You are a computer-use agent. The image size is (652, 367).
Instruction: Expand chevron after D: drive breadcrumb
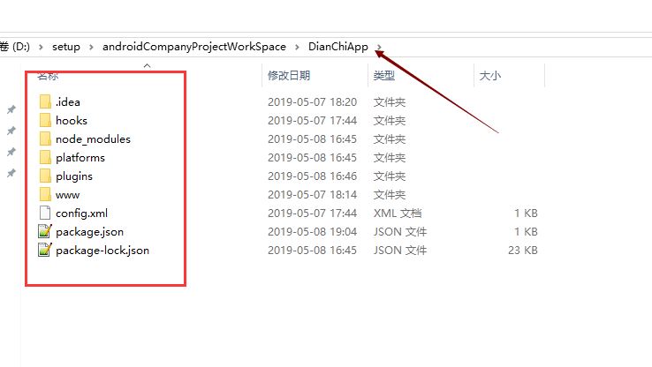[x=41, y=47]
